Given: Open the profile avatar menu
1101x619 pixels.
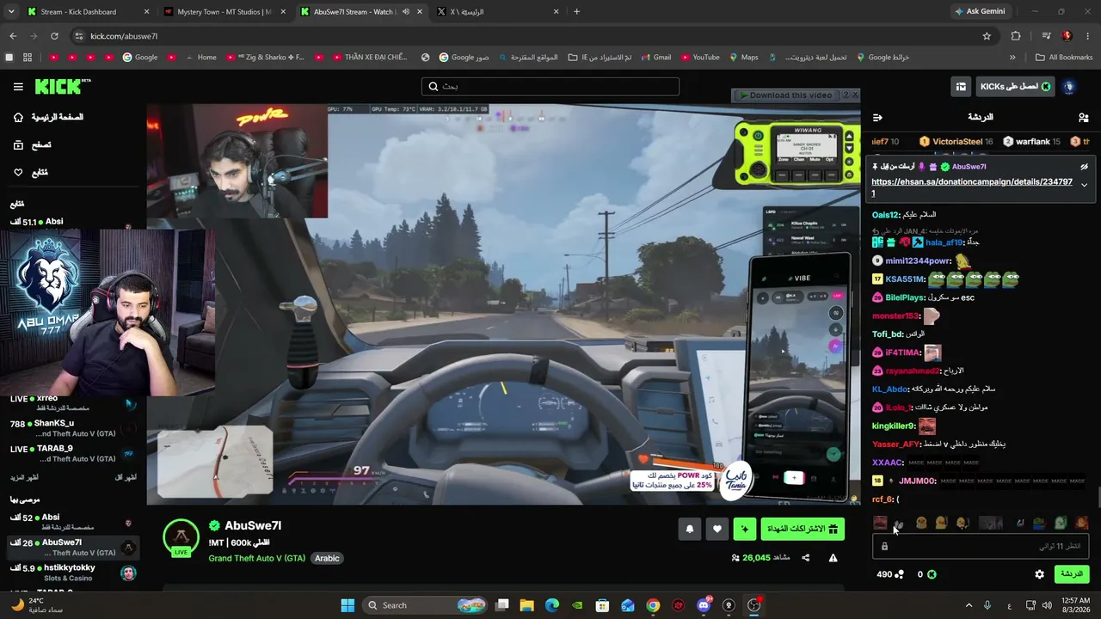Looking at the screenshot, I should coord(1069,87).
